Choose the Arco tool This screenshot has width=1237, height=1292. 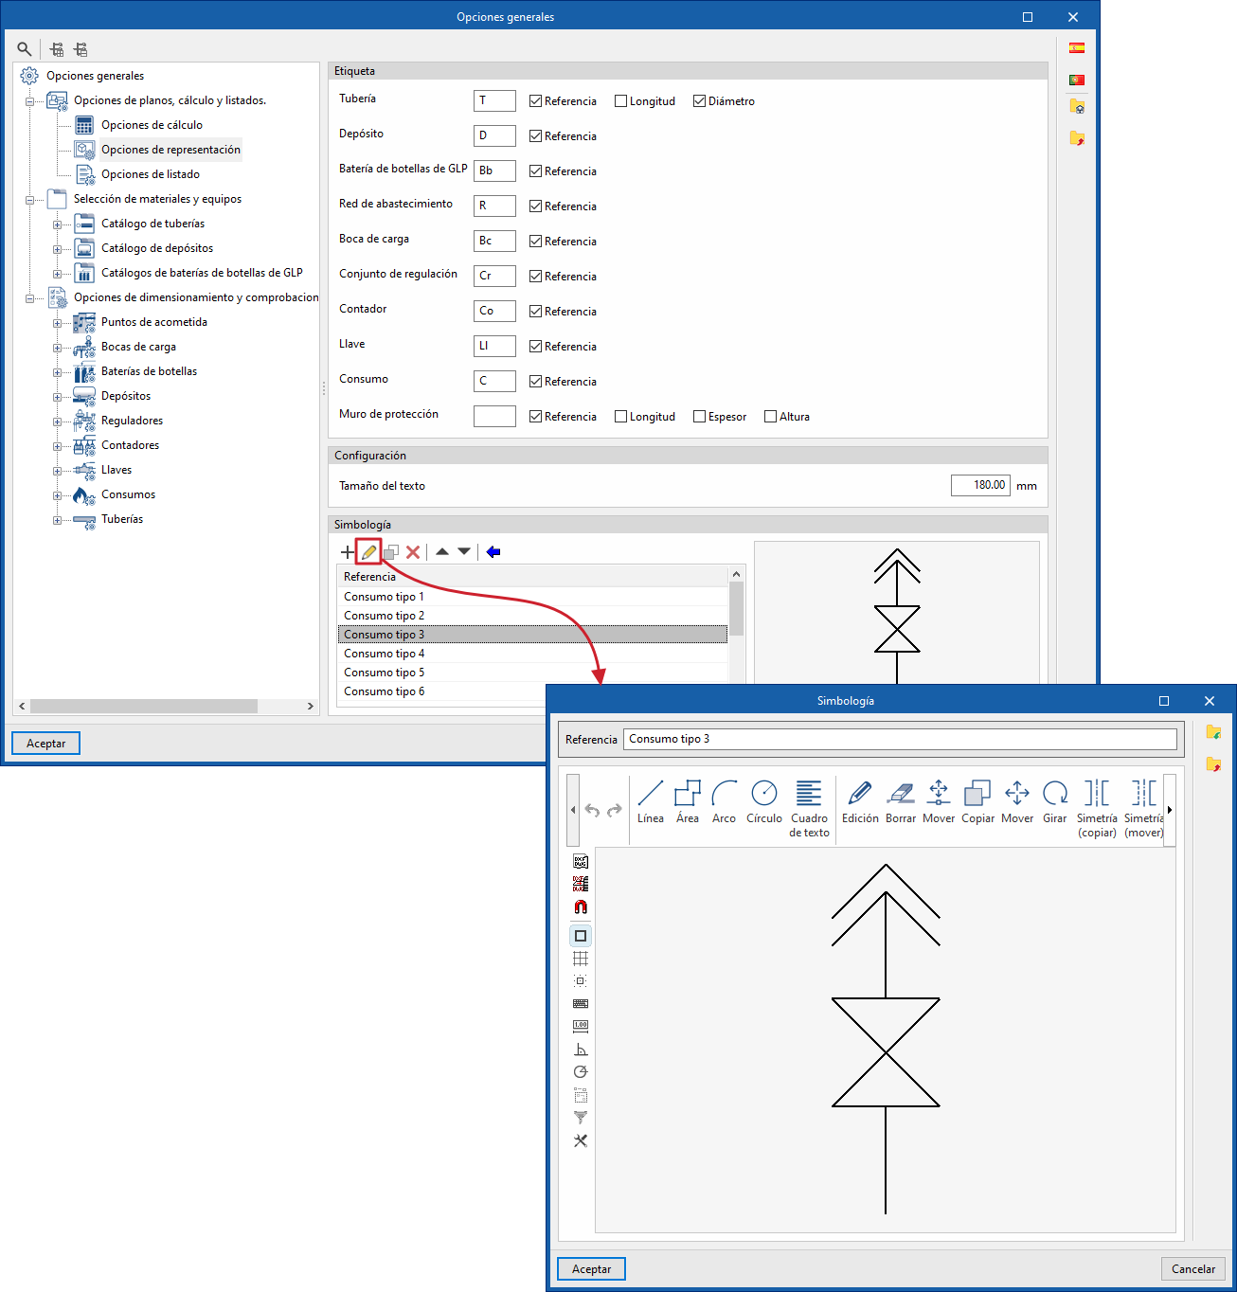(x=725, y=801)
